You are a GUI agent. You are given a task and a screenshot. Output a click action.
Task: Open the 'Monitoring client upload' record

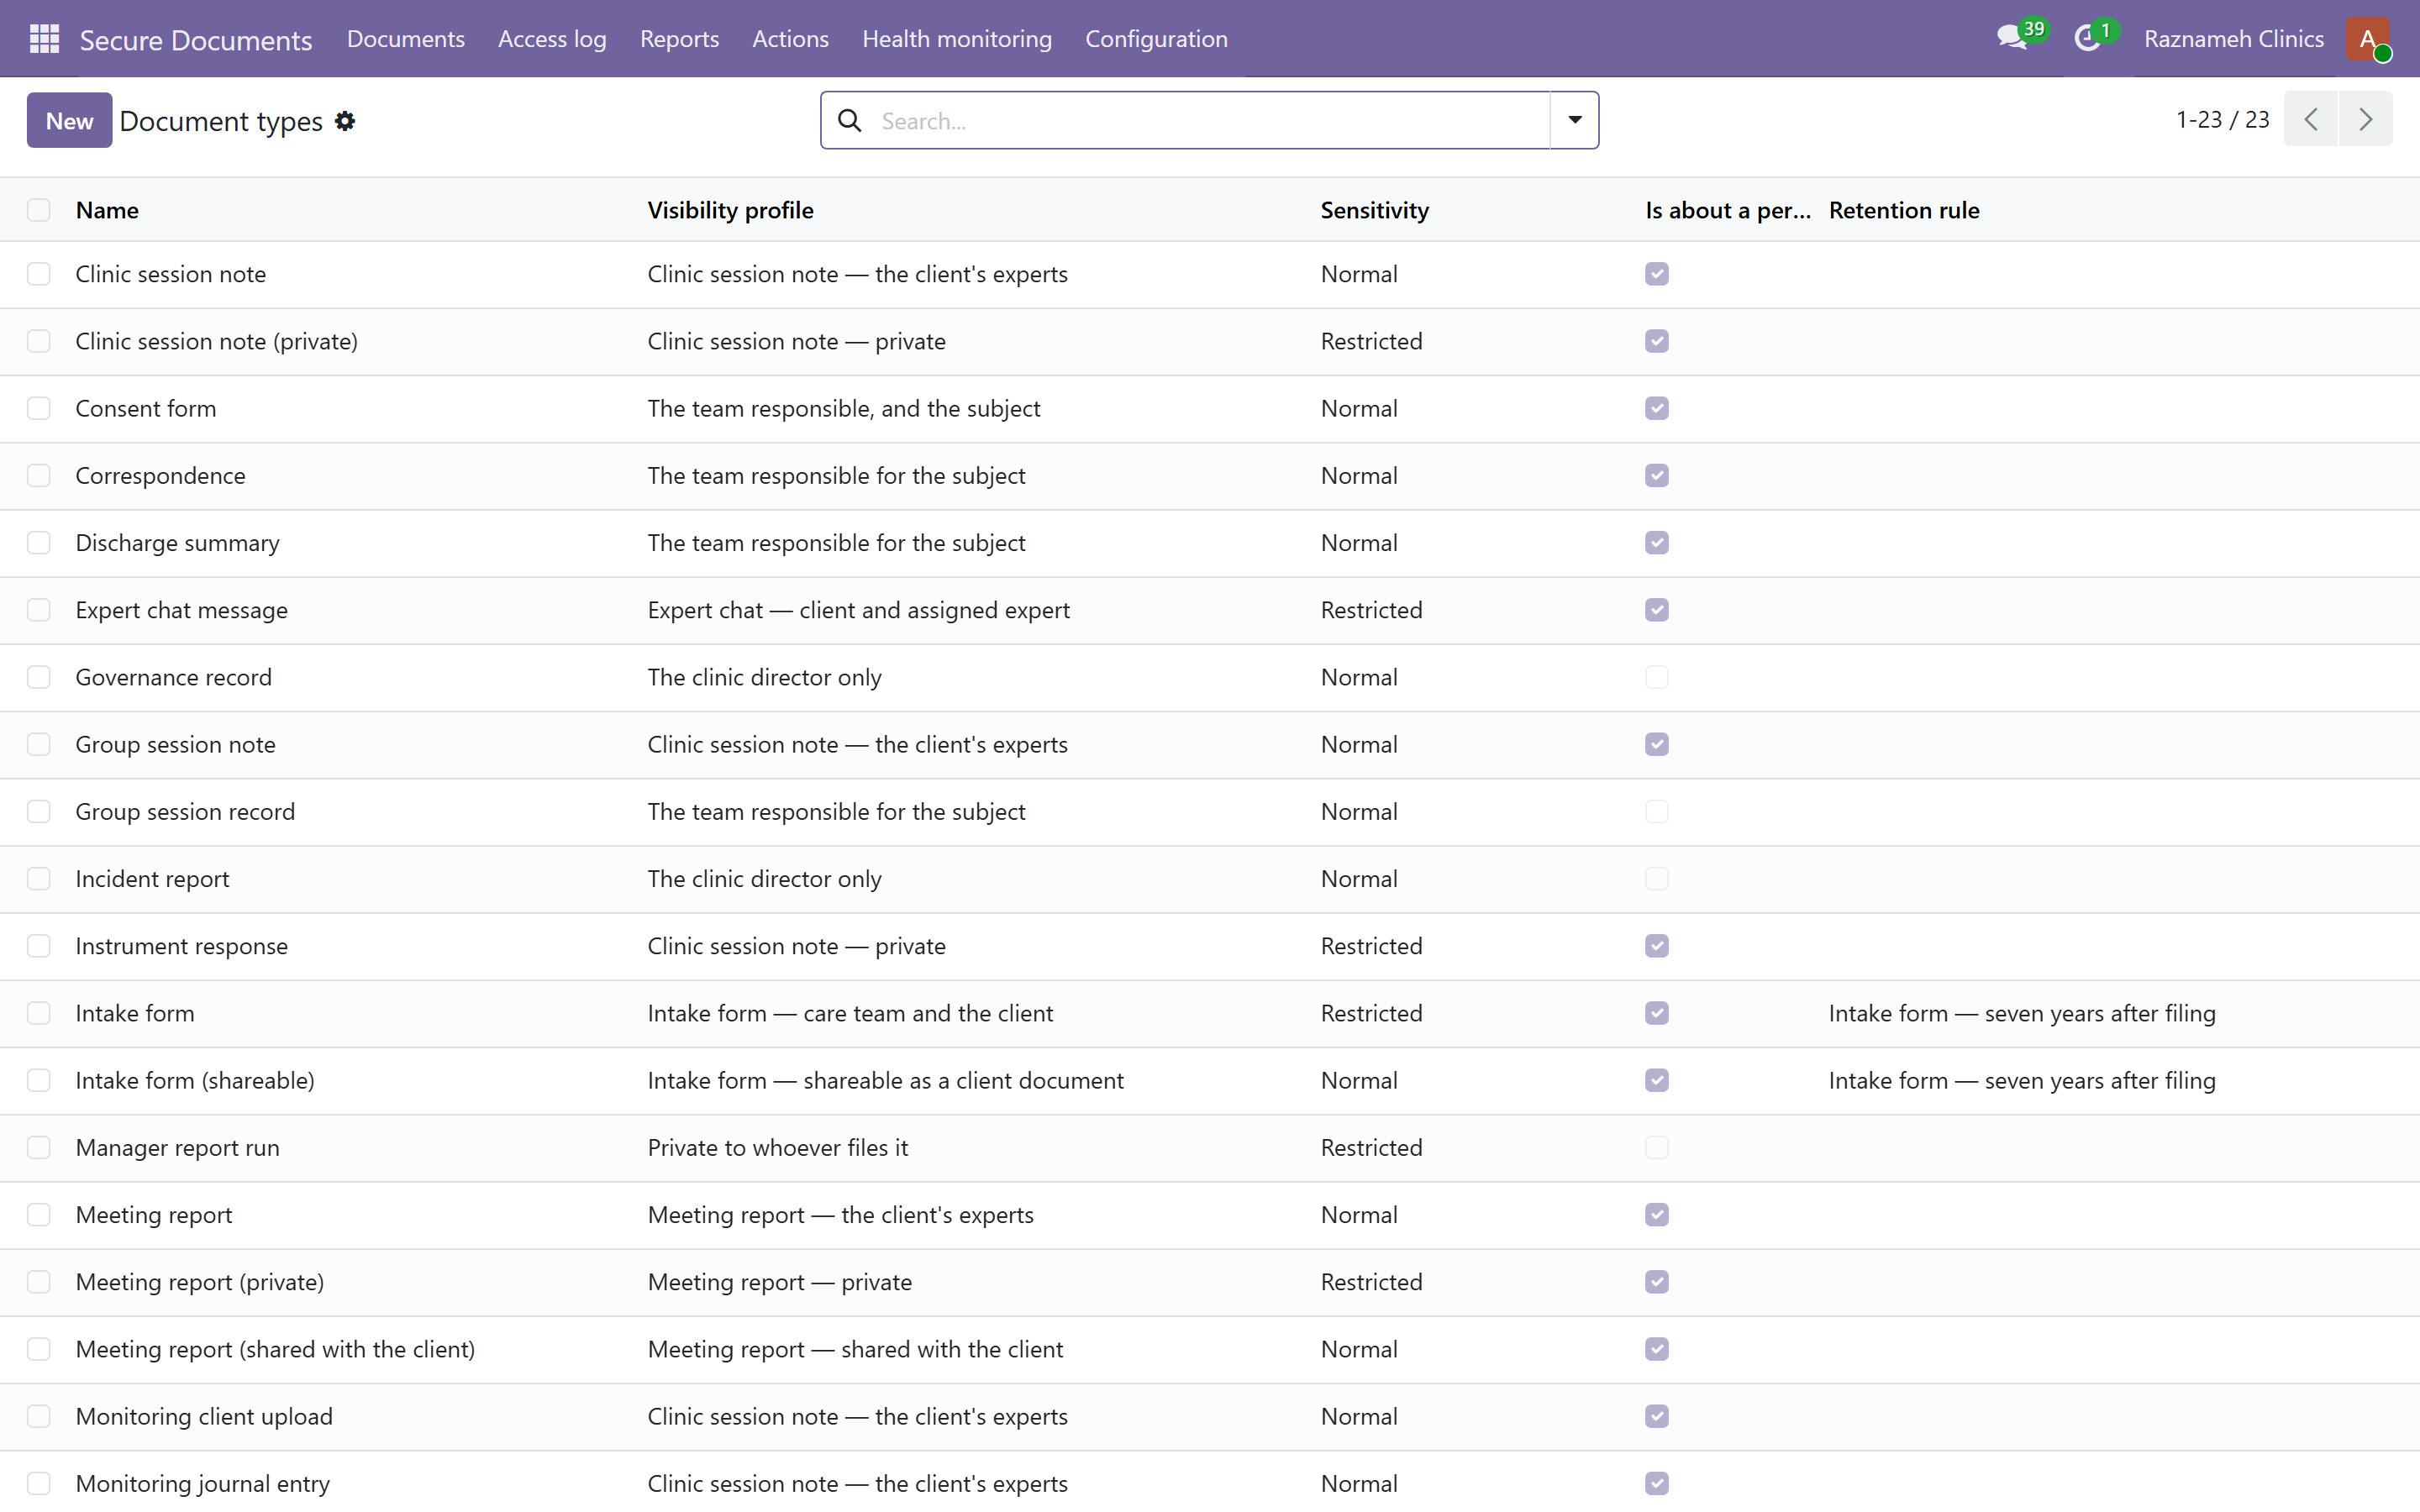pos(205,1416)
